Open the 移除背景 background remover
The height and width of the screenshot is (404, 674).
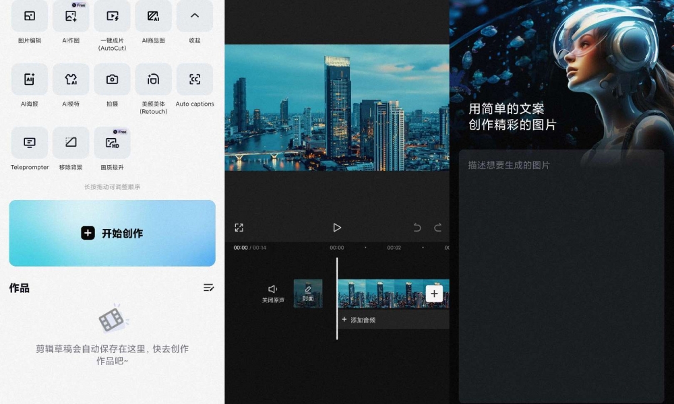pos(71,143)
